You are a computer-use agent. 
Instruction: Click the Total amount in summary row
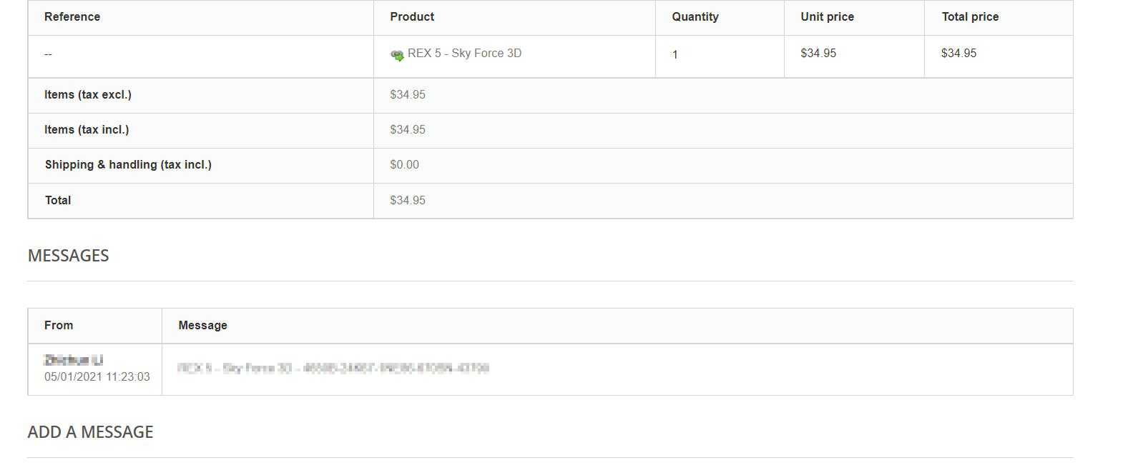pos(407,201)
